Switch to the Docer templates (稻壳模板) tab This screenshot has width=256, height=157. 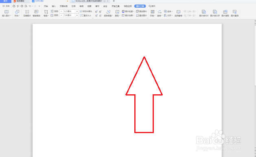pyautogui.click(x=21, y=1)
